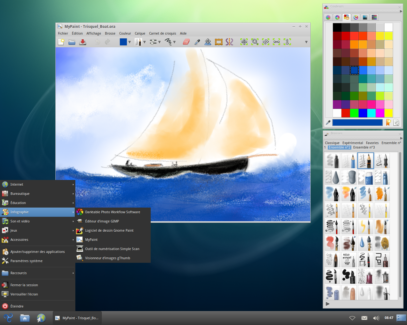Open dropdown arrow beside the current brush button
This screenshot has height=325, width=407.
point(144,42)
